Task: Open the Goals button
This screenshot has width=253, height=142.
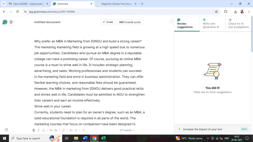Action: click(108, 22)
